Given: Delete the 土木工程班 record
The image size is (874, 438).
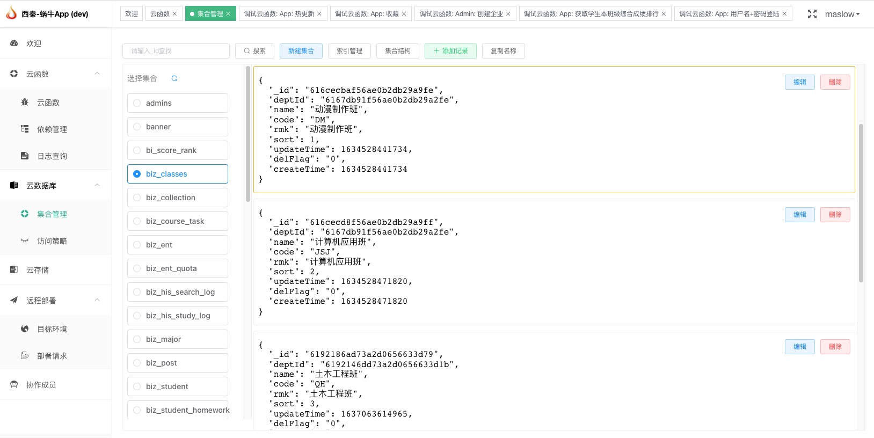Looking at the screenshot, I should click(835, 347).
